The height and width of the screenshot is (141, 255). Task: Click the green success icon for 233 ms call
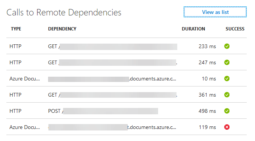(227, 46)
